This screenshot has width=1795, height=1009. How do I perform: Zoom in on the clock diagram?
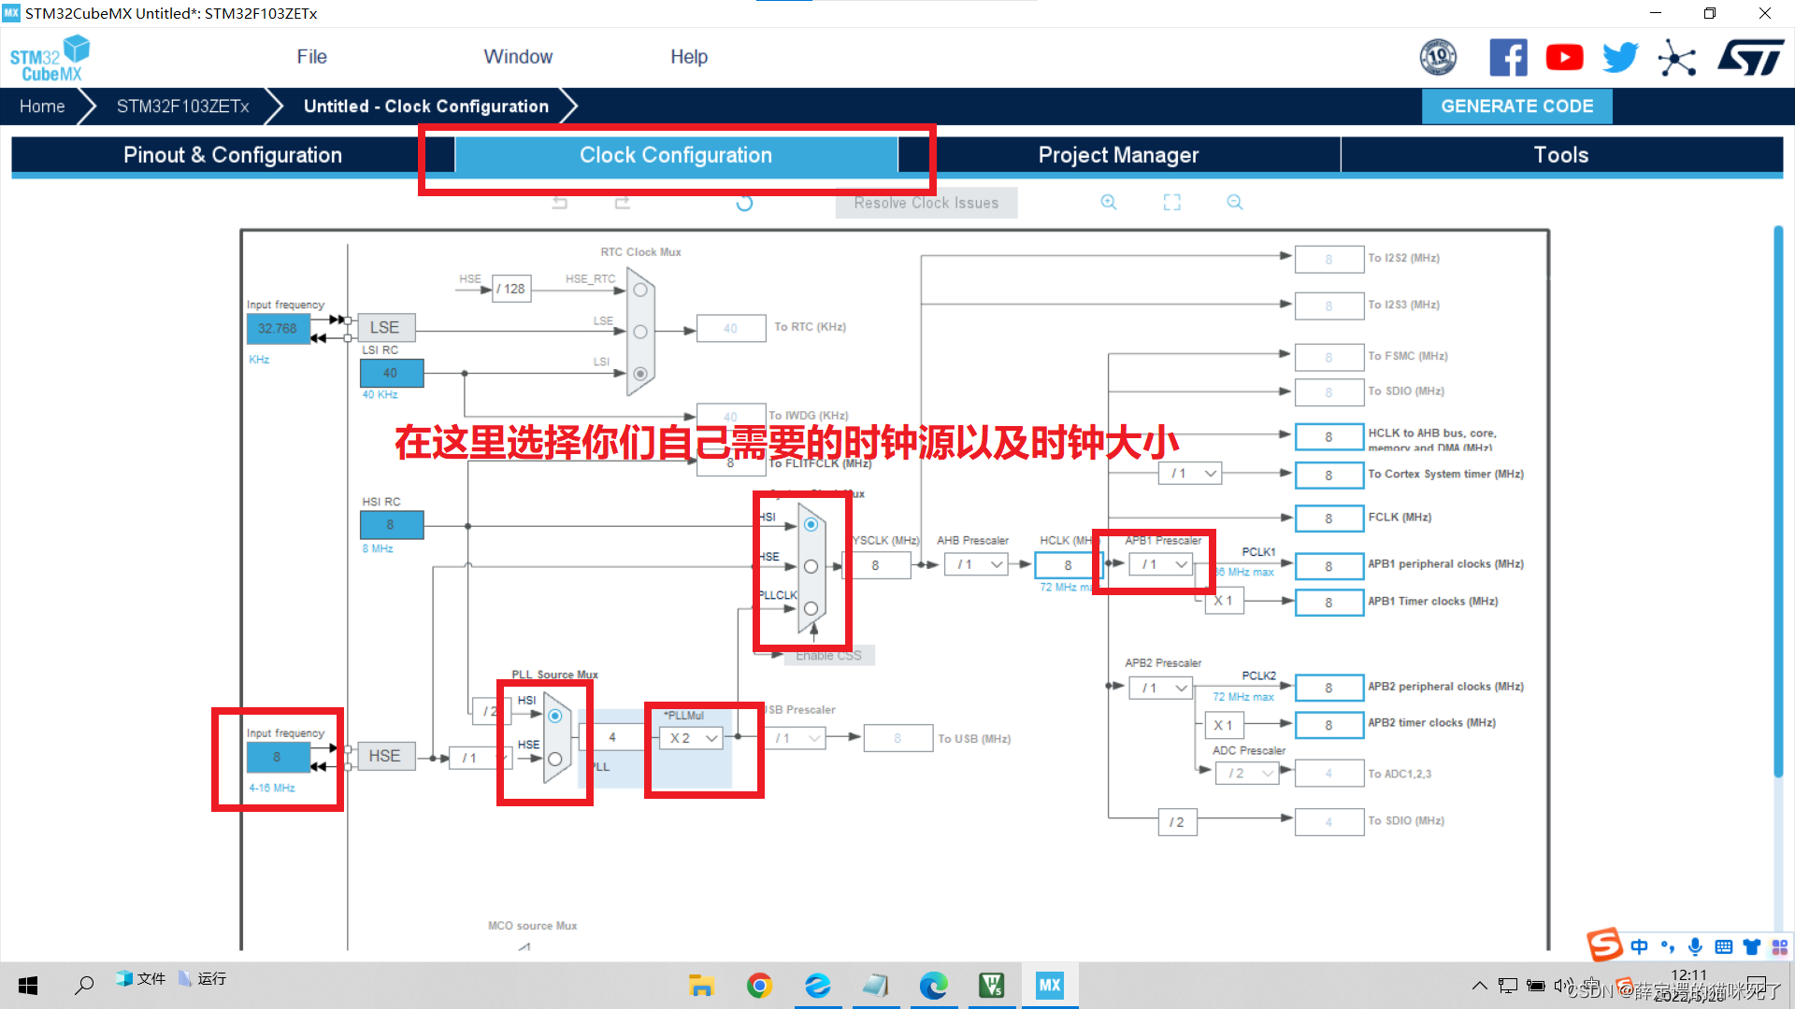[1109, 202]
